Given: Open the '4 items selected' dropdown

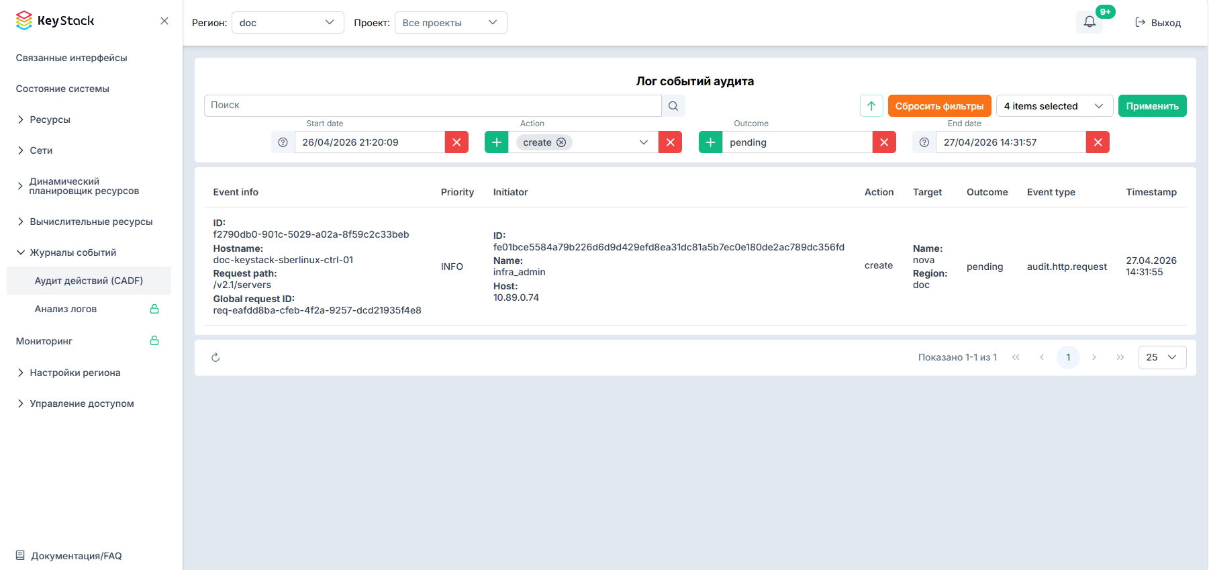Looking at the screenshot, I should 1055,106.
